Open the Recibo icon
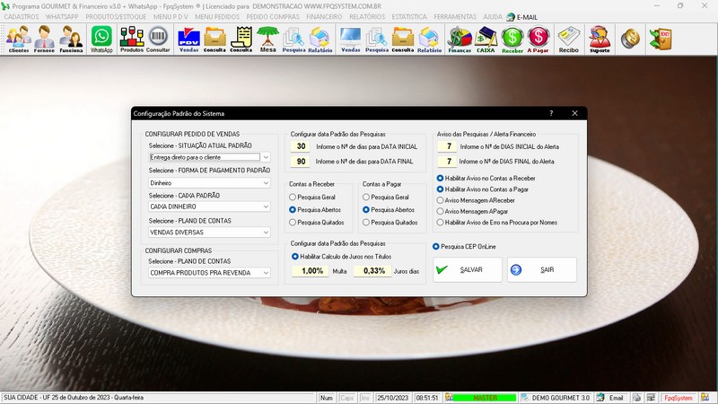The width and height of the screenshot is (718, 404). 568,39
